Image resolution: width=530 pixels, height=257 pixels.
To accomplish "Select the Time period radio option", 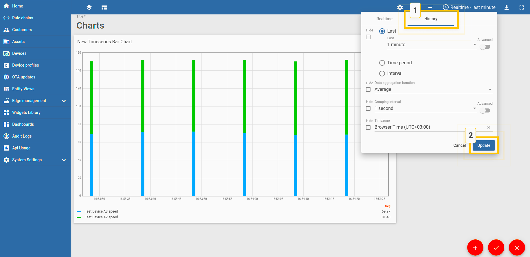I will point(382,63).
